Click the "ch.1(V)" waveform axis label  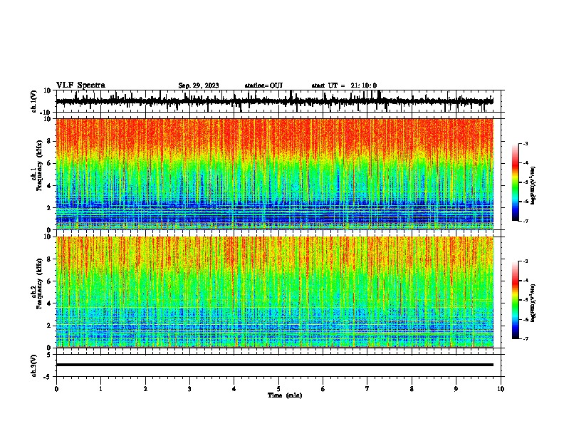[x=34, y=101]
